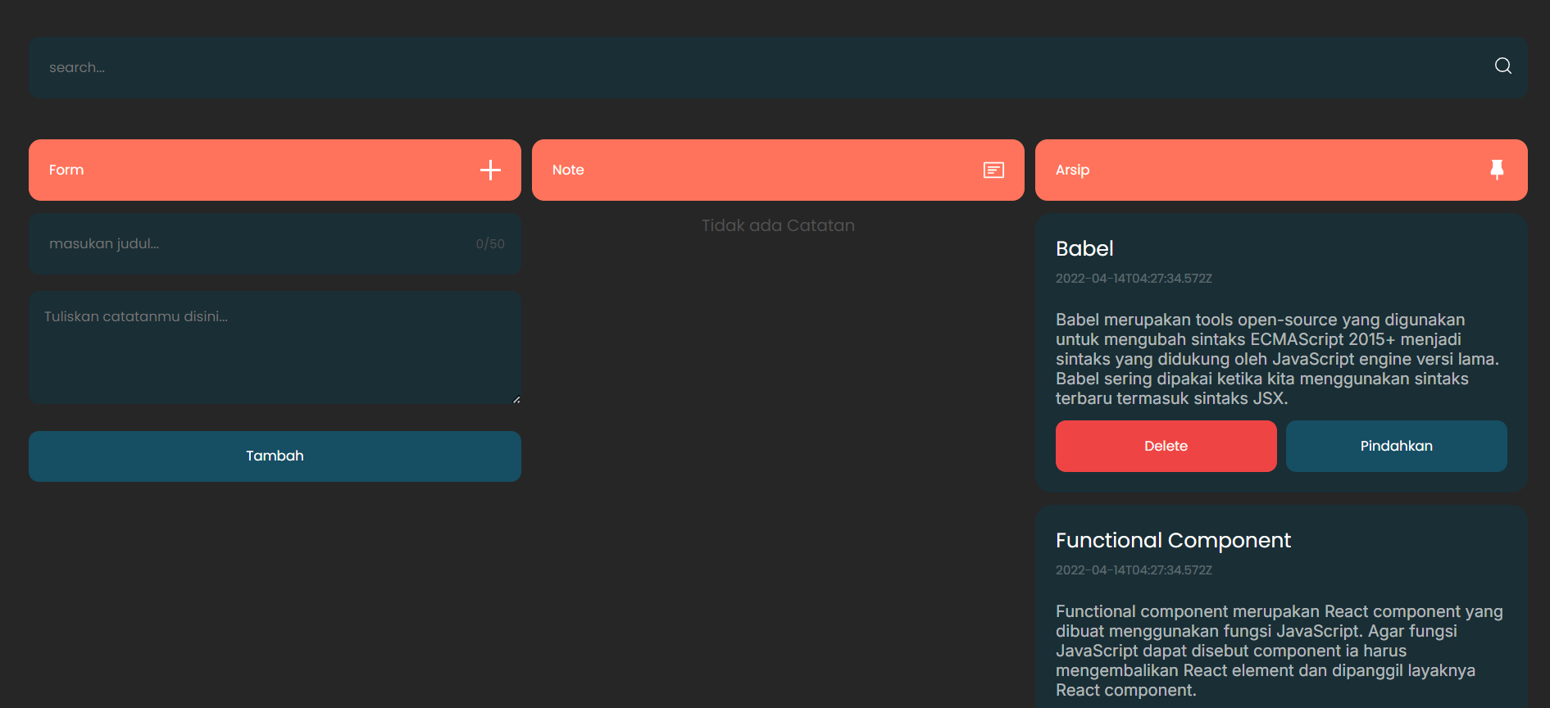Click the pin icon in Arsip header
The image size is (1550, 708).
click(x=1497, y=170)
